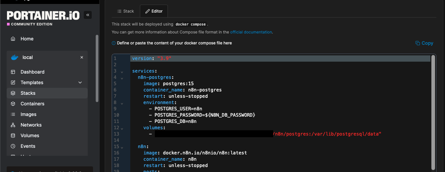Collapse the sidebar with the double-chevron button
Viewport: 445px width, 172px height.
pyautogui.click(x=88, y=15)
